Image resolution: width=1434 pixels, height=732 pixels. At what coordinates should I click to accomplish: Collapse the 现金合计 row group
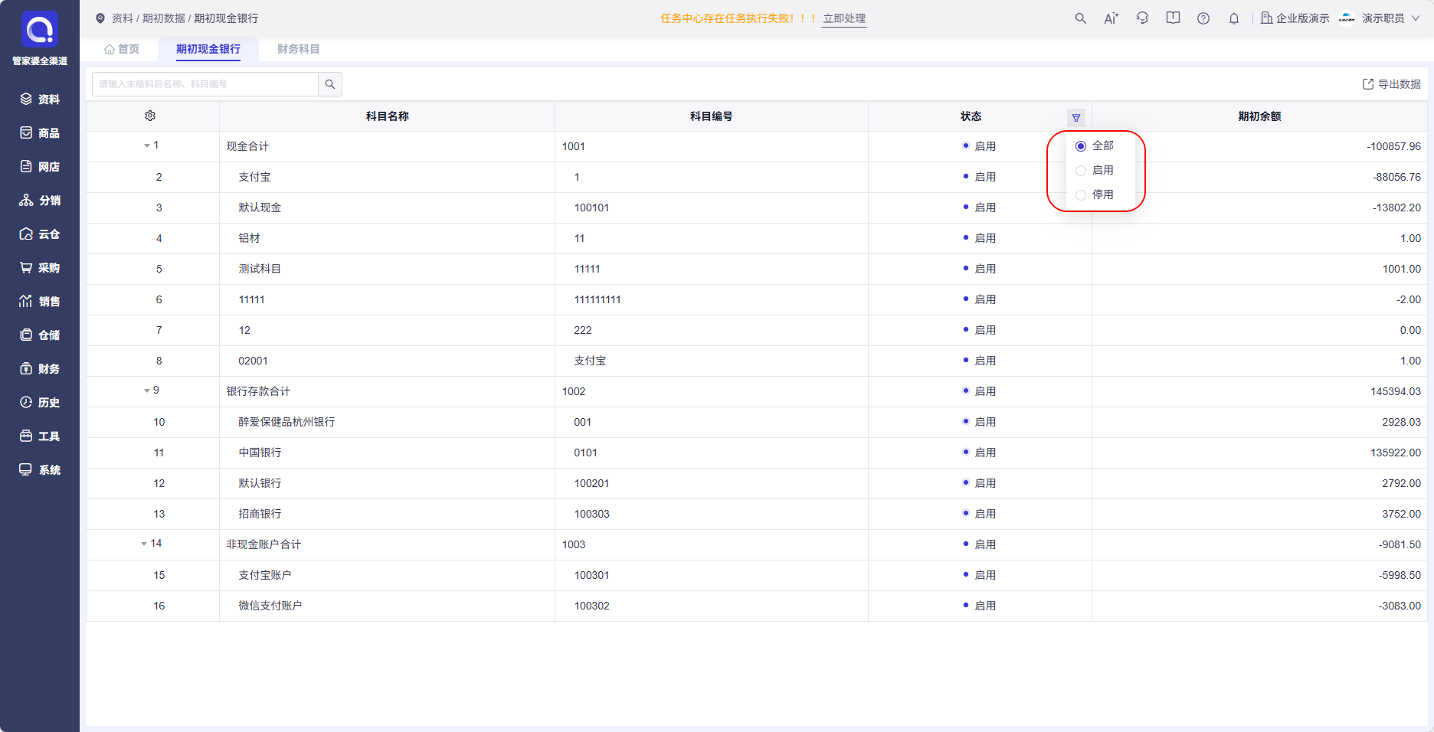pyautogui.click(x=147, y=145)
